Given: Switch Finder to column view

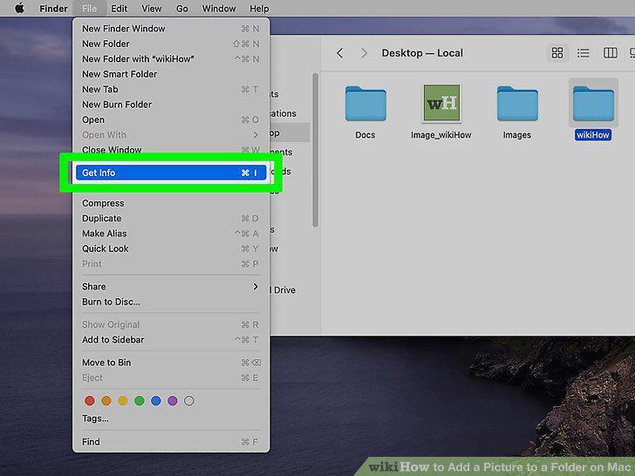Looking at the screenshot, I should pyautogui.click(x=610, y=53).
